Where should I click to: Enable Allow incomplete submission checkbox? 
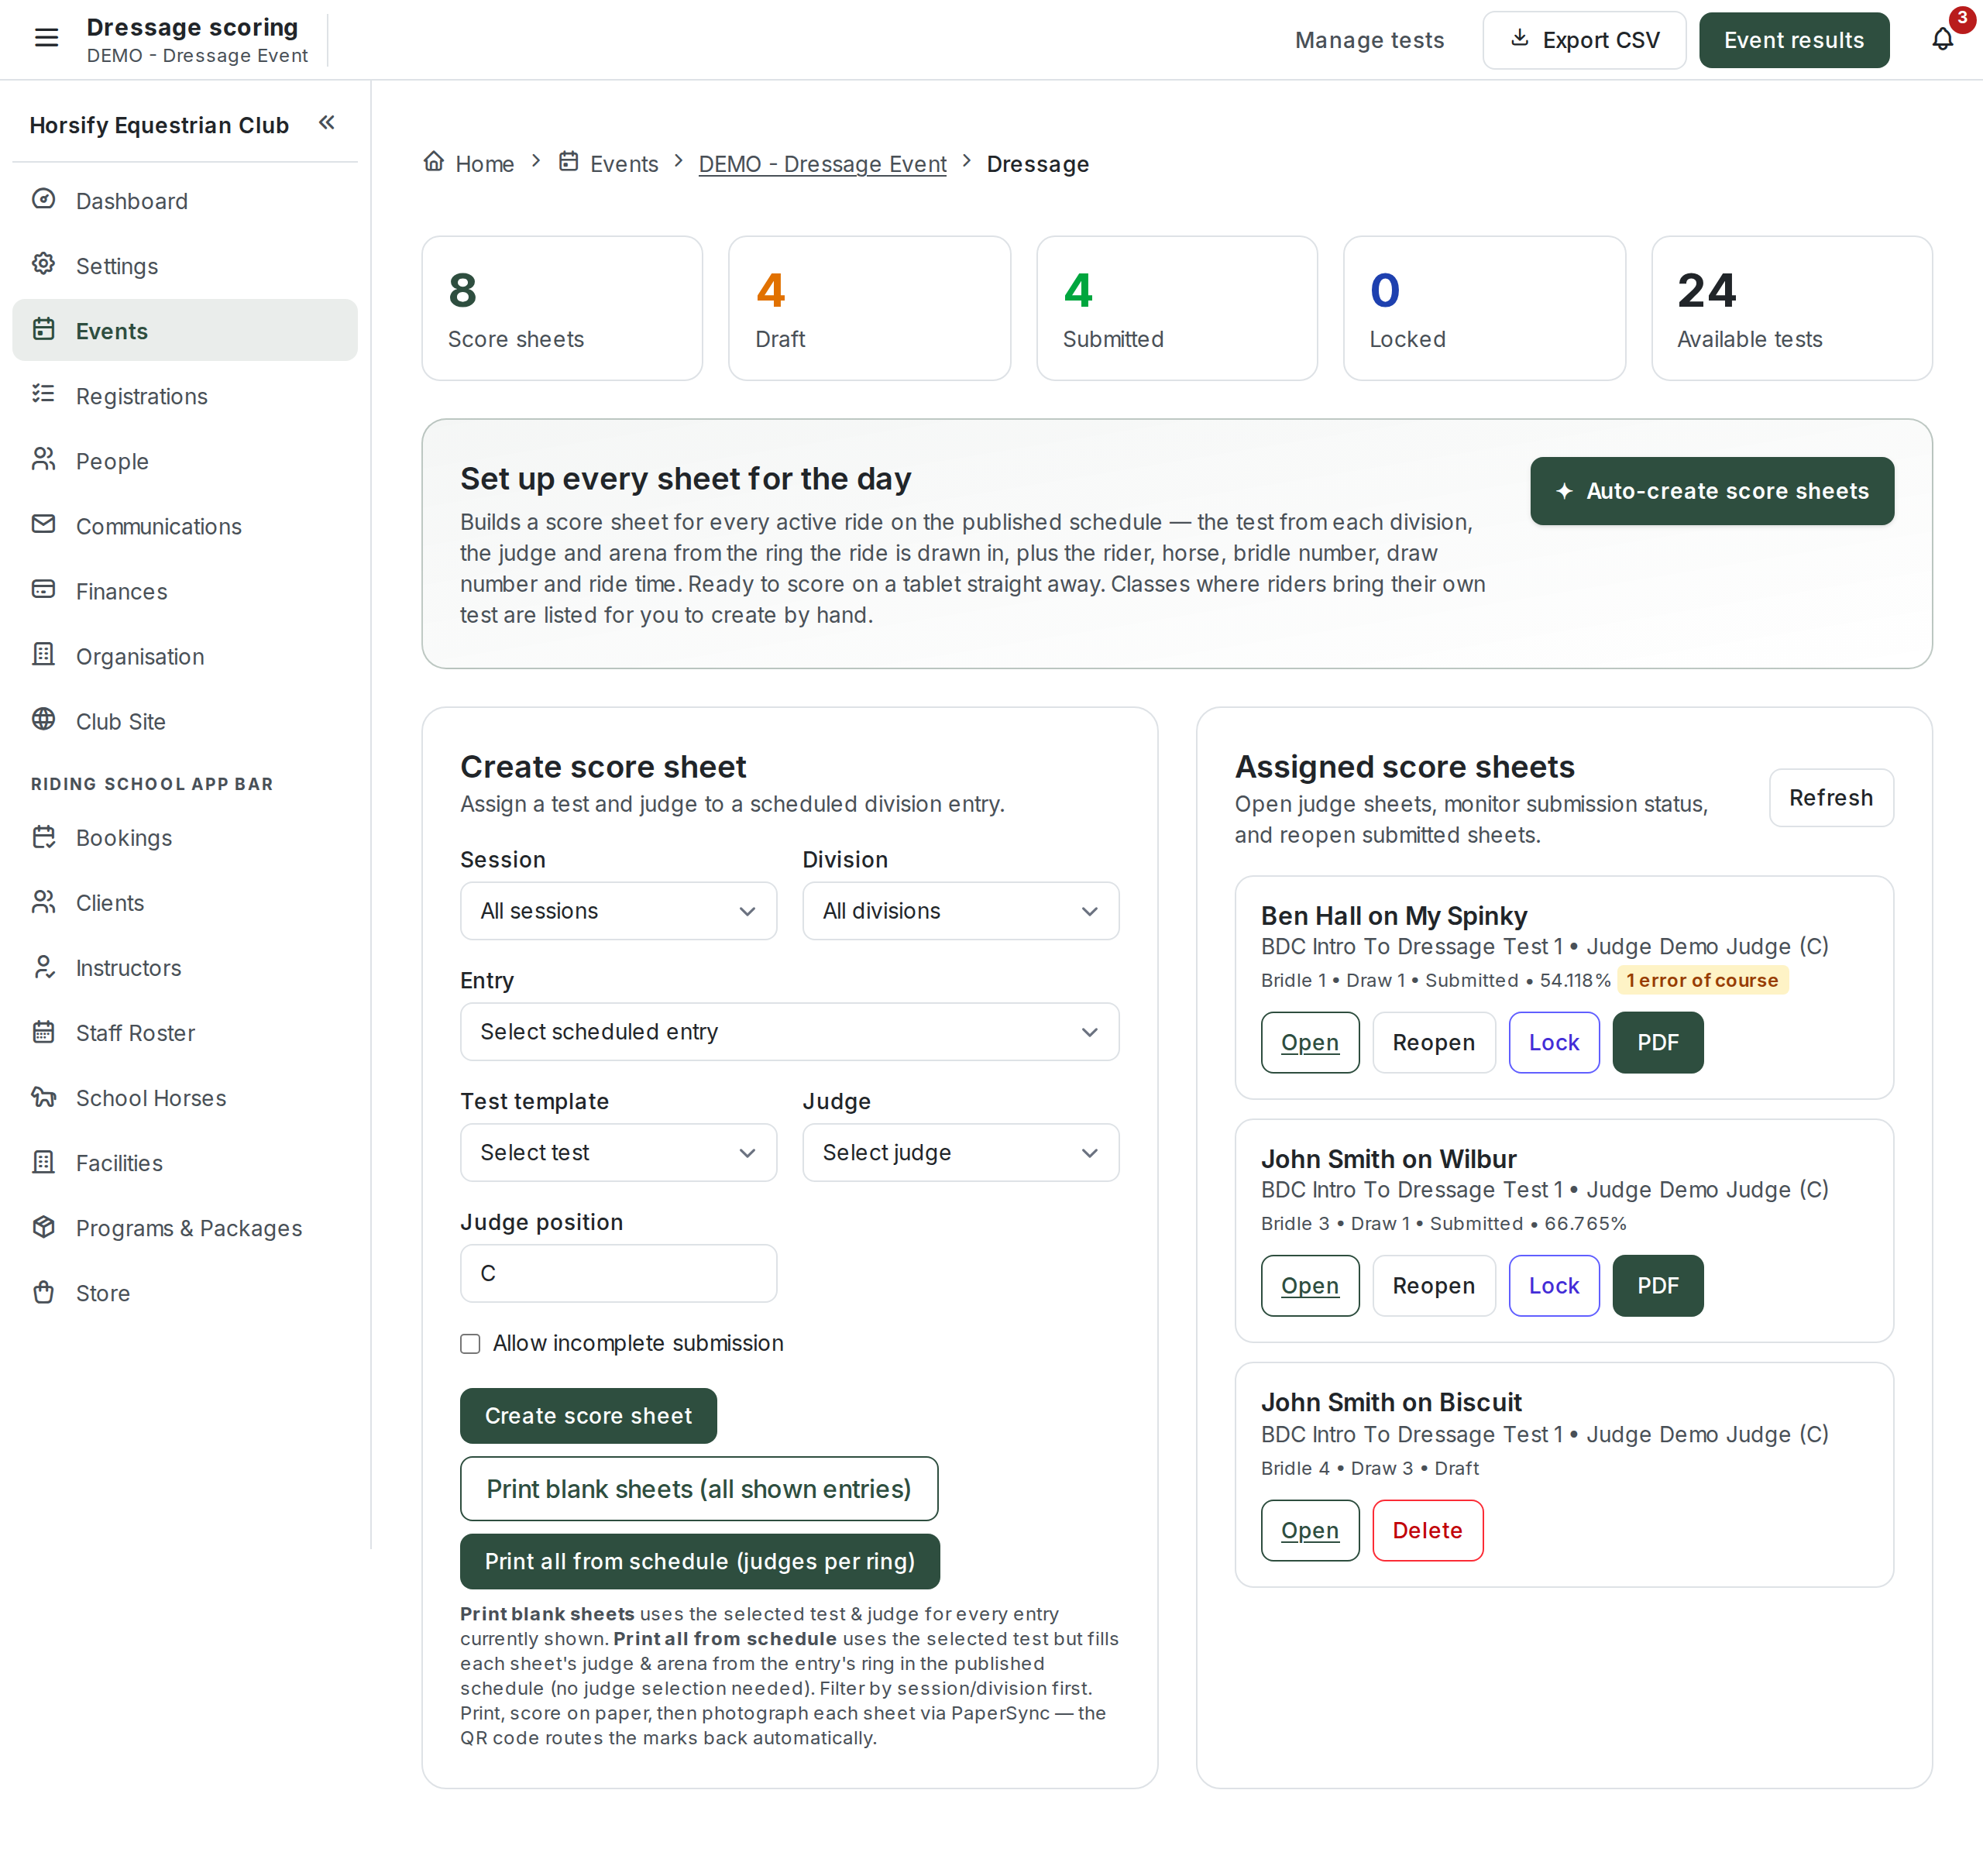pyautogui.click(x=470, y=1344)
